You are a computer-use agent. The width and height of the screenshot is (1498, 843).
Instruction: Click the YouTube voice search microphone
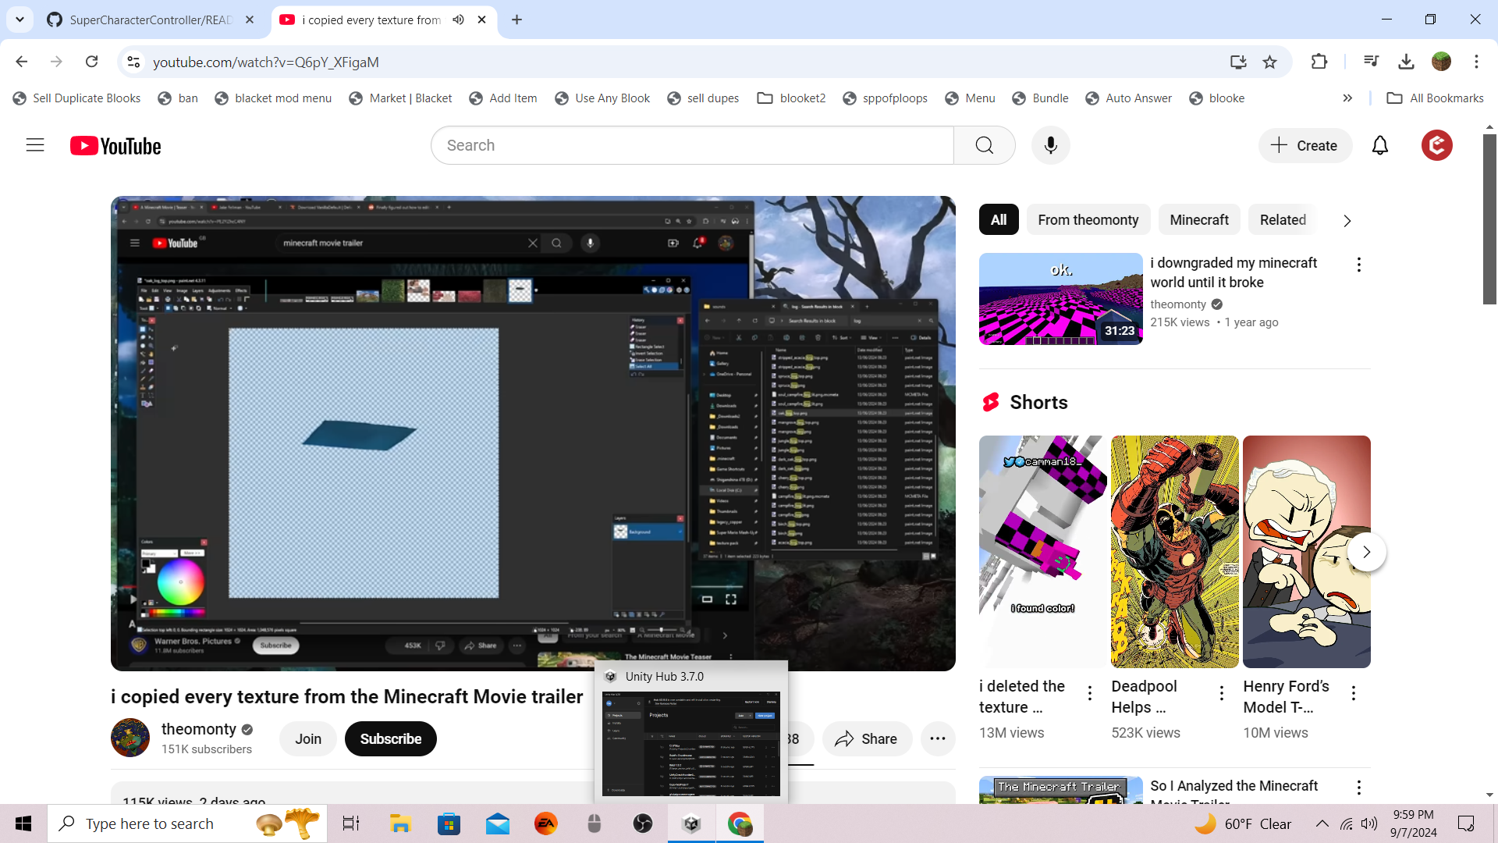tap(1050, 145)
